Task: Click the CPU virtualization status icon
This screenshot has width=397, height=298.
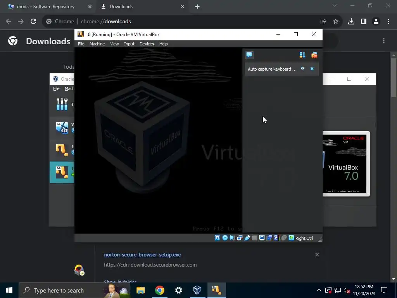Action: pos(276,238)
